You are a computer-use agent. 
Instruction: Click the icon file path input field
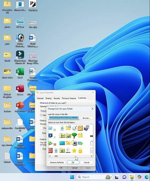64,118
